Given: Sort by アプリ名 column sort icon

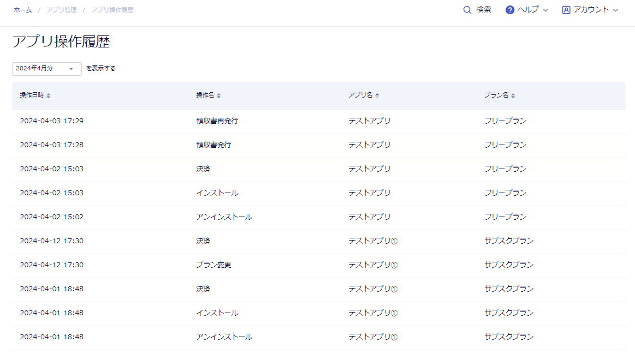Looking at the screenshot, I should coord(377,95).
